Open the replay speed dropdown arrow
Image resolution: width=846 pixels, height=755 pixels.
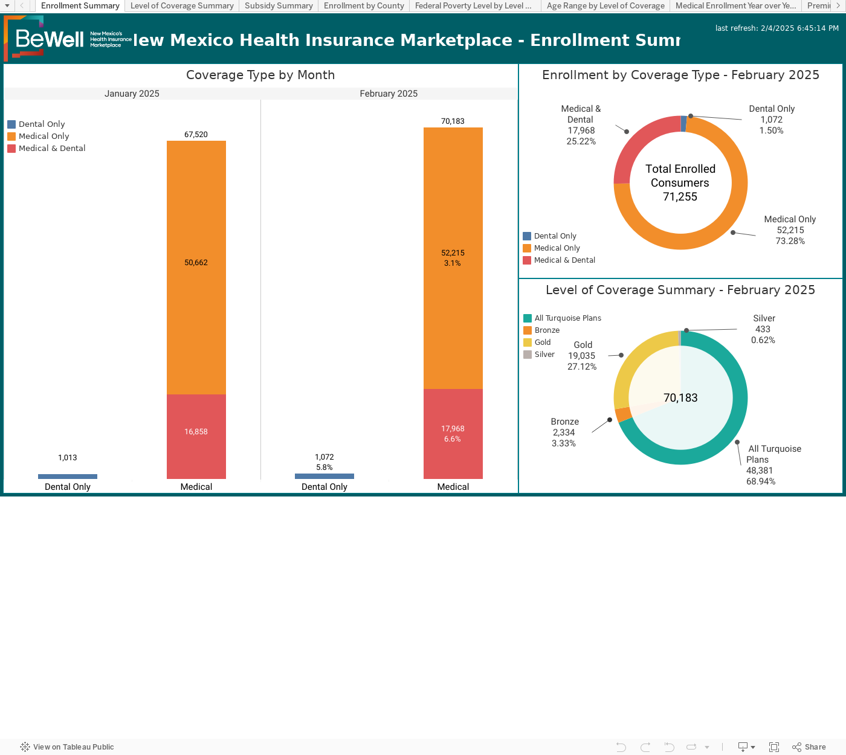[707, 748]
